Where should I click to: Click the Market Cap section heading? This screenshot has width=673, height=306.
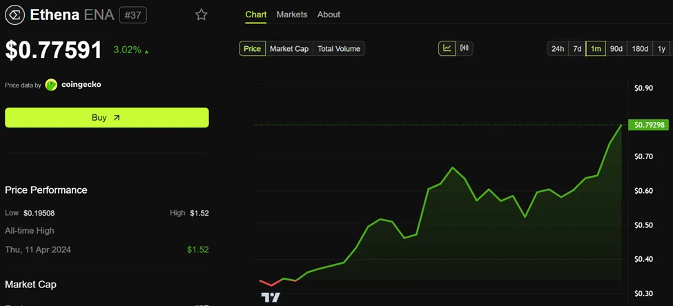pyautogui.click(x=30, y=284)
